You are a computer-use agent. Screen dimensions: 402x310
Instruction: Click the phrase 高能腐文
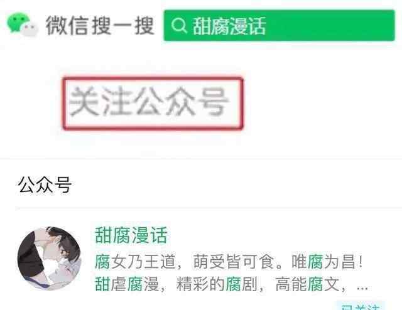[x=307, y=284]
